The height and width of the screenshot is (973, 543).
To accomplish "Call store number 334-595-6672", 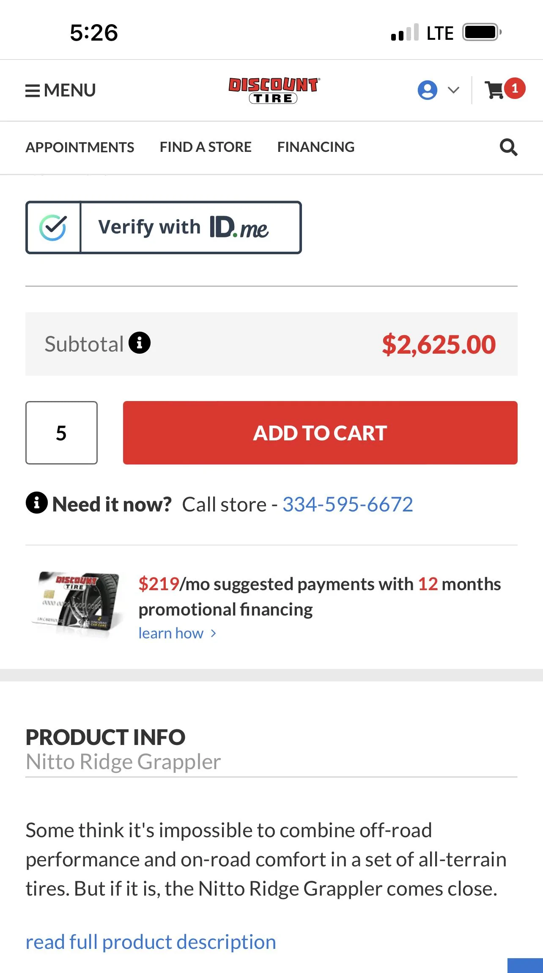I will point(348,504).
